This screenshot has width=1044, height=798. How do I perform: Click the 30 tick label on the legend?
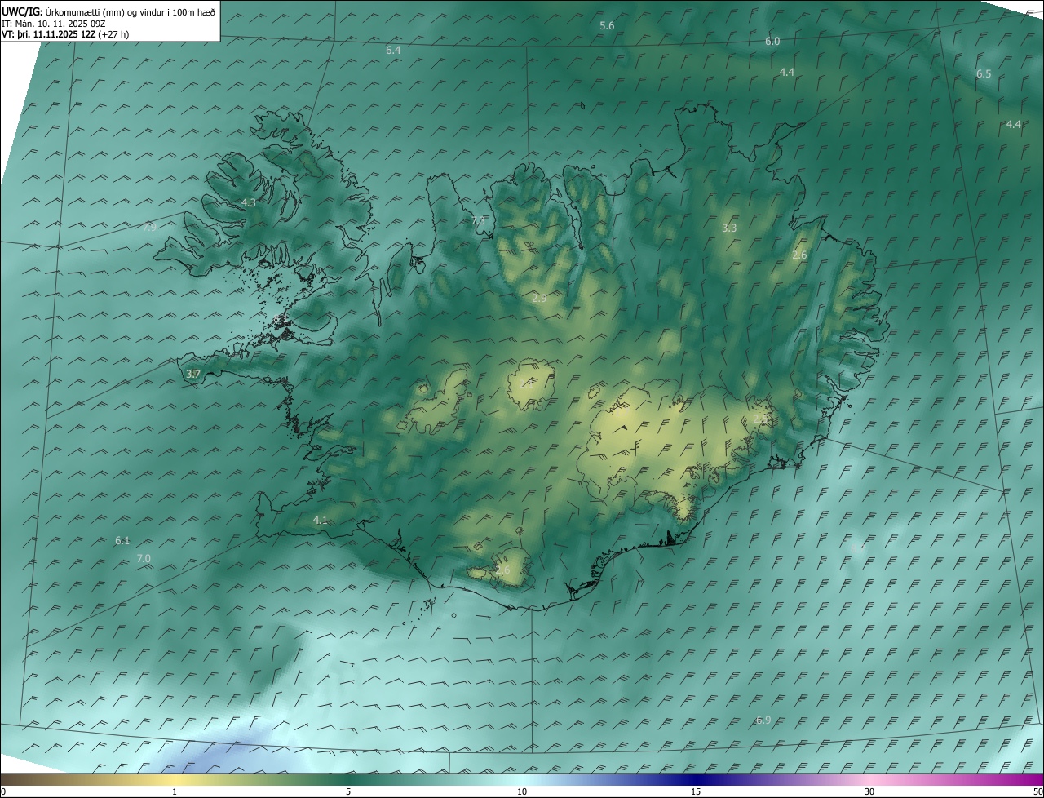pos(869,792)
